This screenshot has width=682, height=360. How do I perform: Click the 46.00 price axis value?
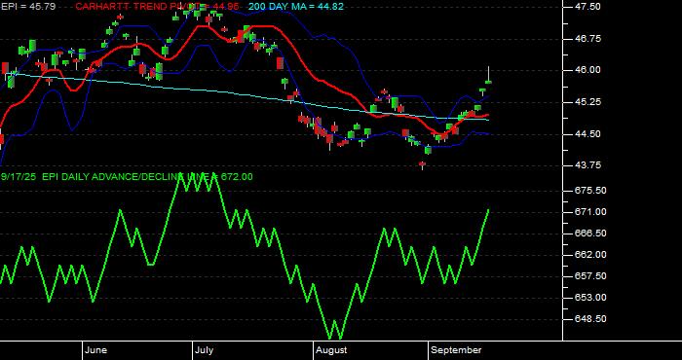[x=587, y=70]
